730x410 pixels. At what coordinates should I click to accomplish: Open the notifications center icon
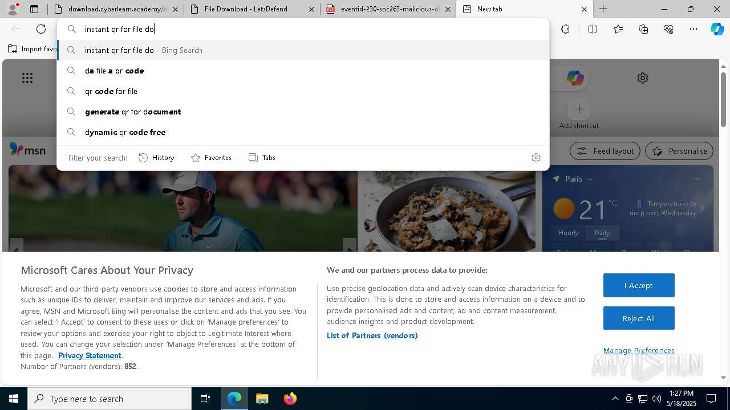[x=711, y=399]
